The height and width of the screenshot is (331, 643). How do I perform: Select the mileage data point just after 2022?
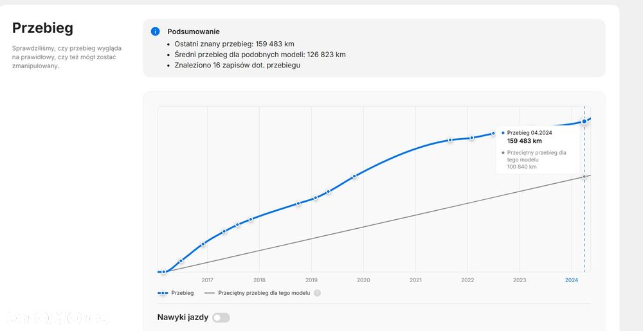[471, 138]
